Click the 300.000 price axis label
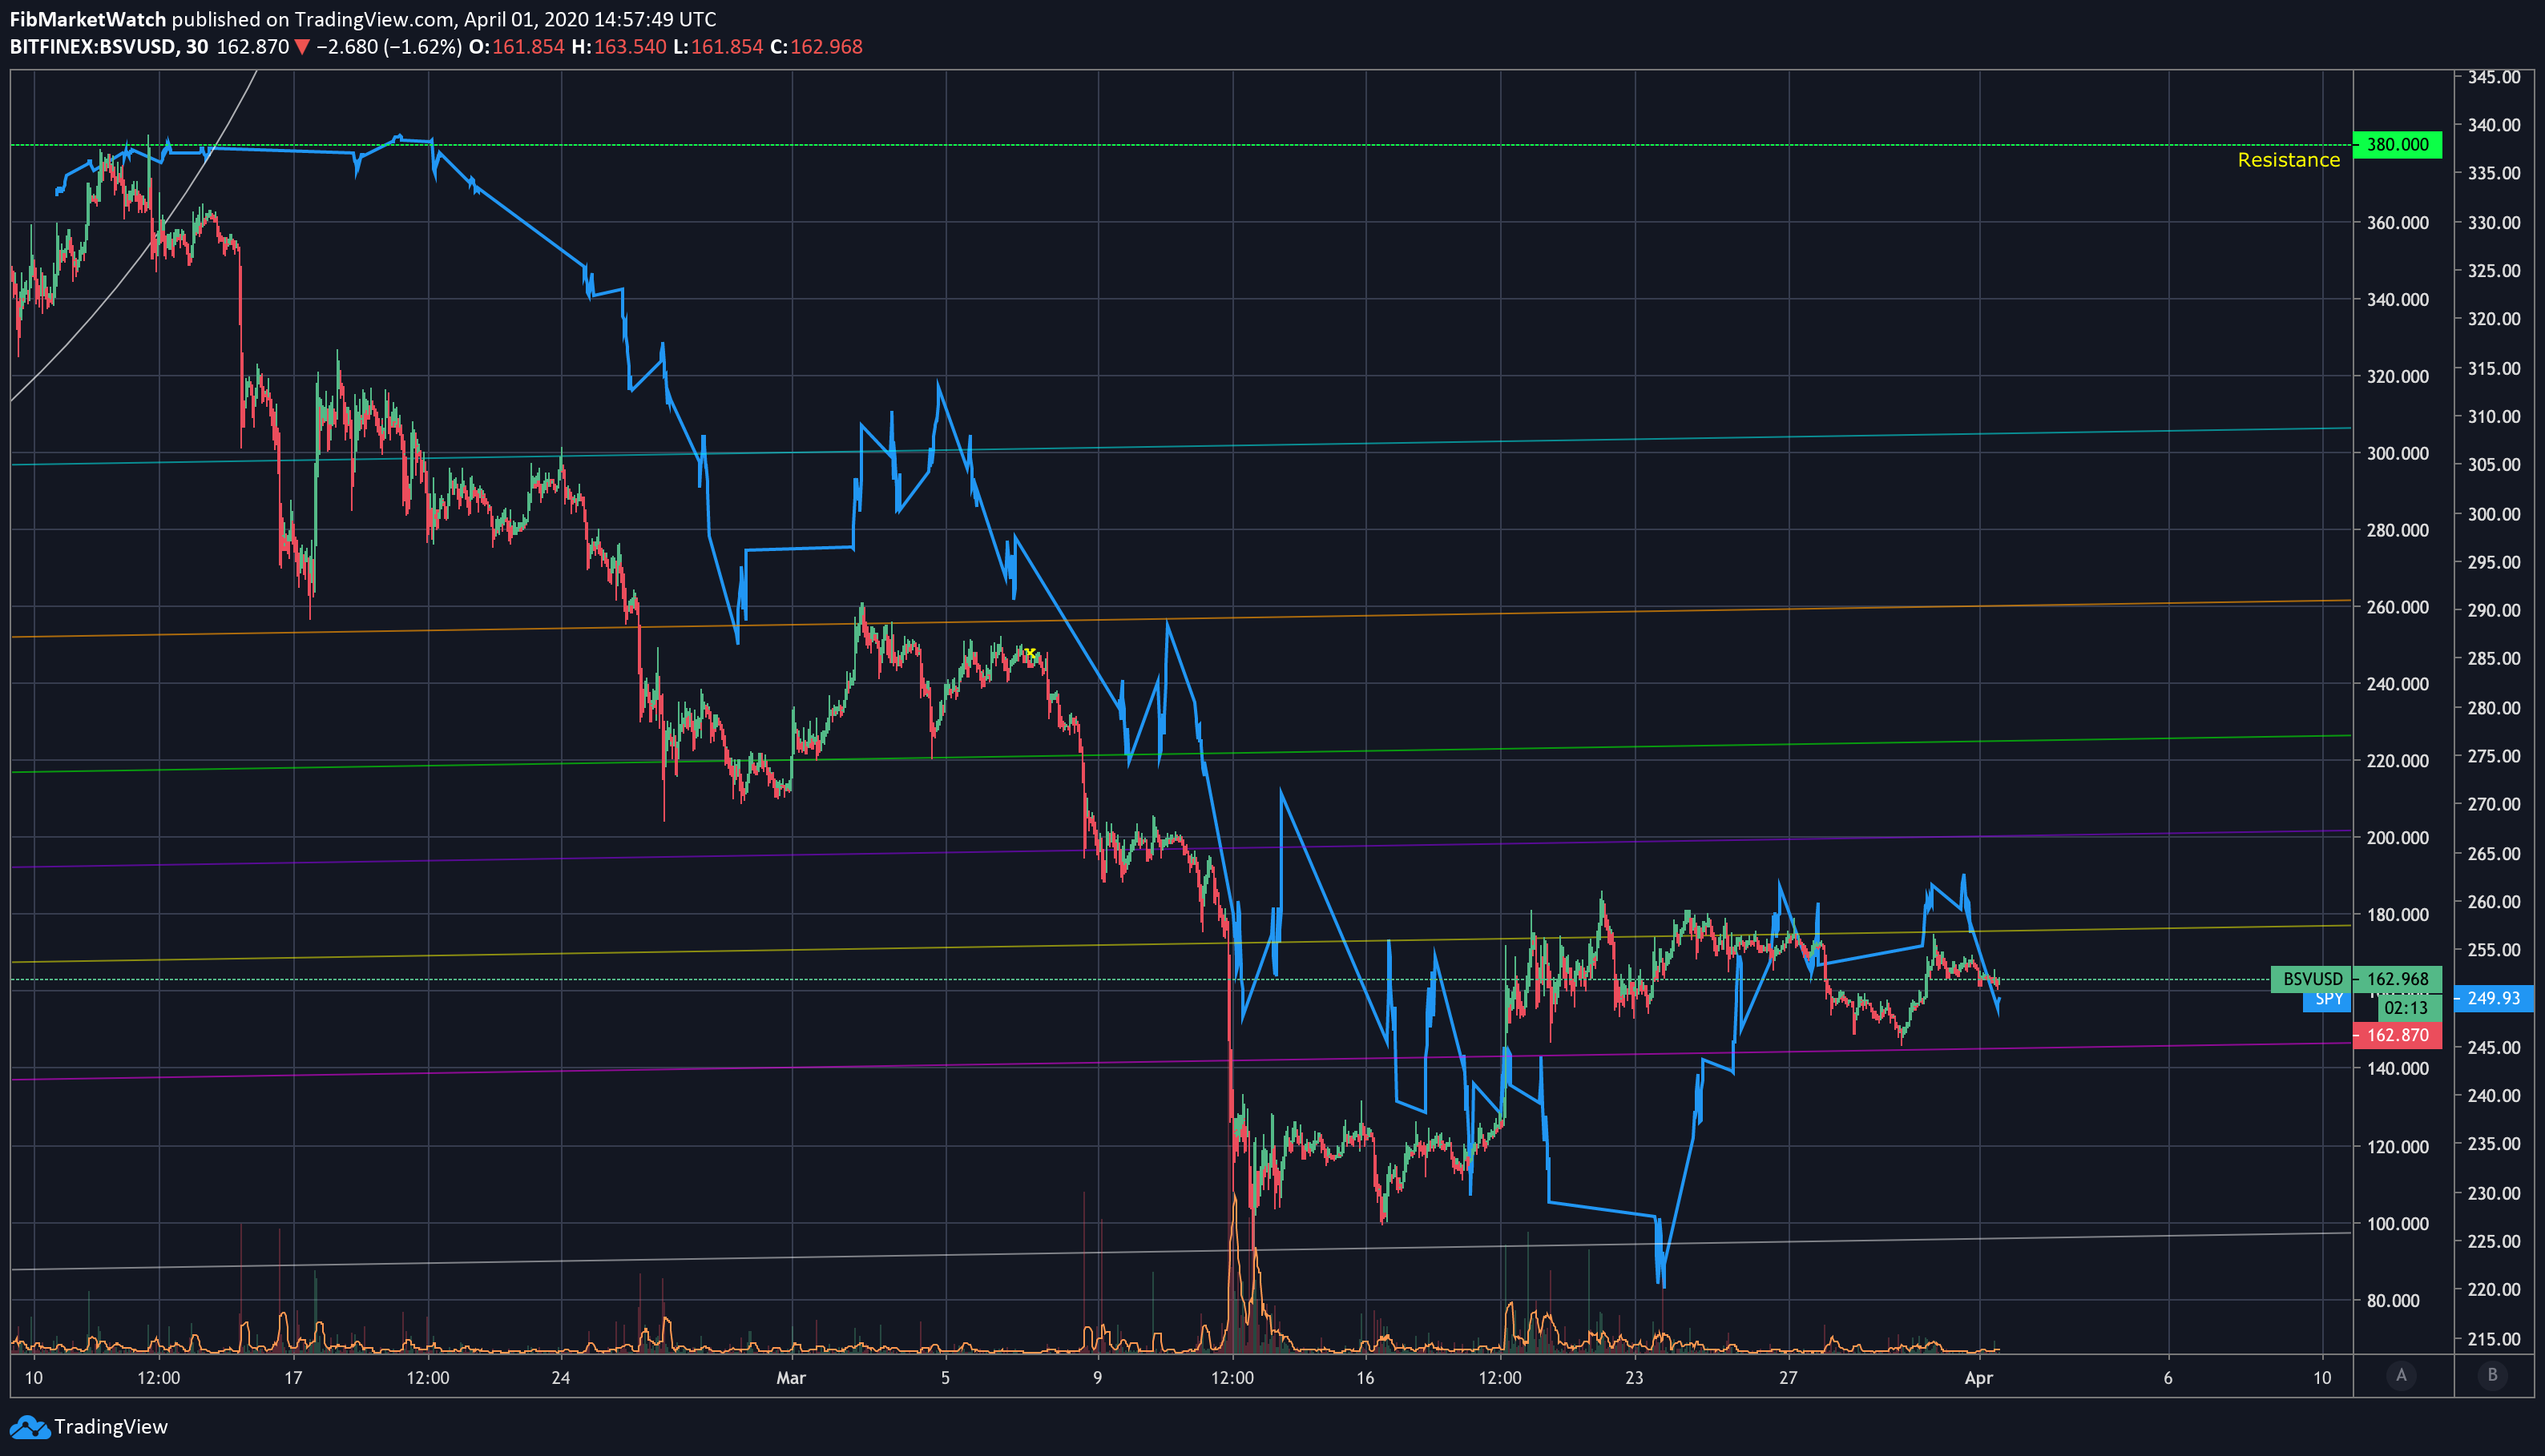Screen dimensions: 2545x1456 (2397, 453)
